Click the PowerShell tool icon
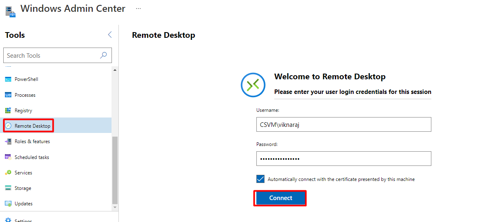This screenshot has height=222, width=481. coord(8,79)
